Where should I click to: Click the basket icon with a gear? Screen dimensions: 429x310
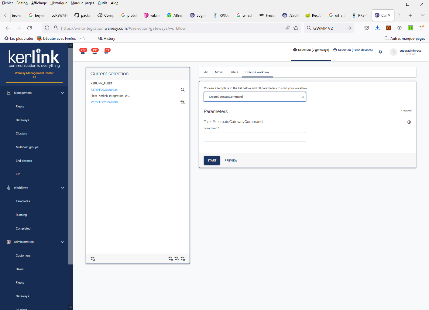coord(183,259)
